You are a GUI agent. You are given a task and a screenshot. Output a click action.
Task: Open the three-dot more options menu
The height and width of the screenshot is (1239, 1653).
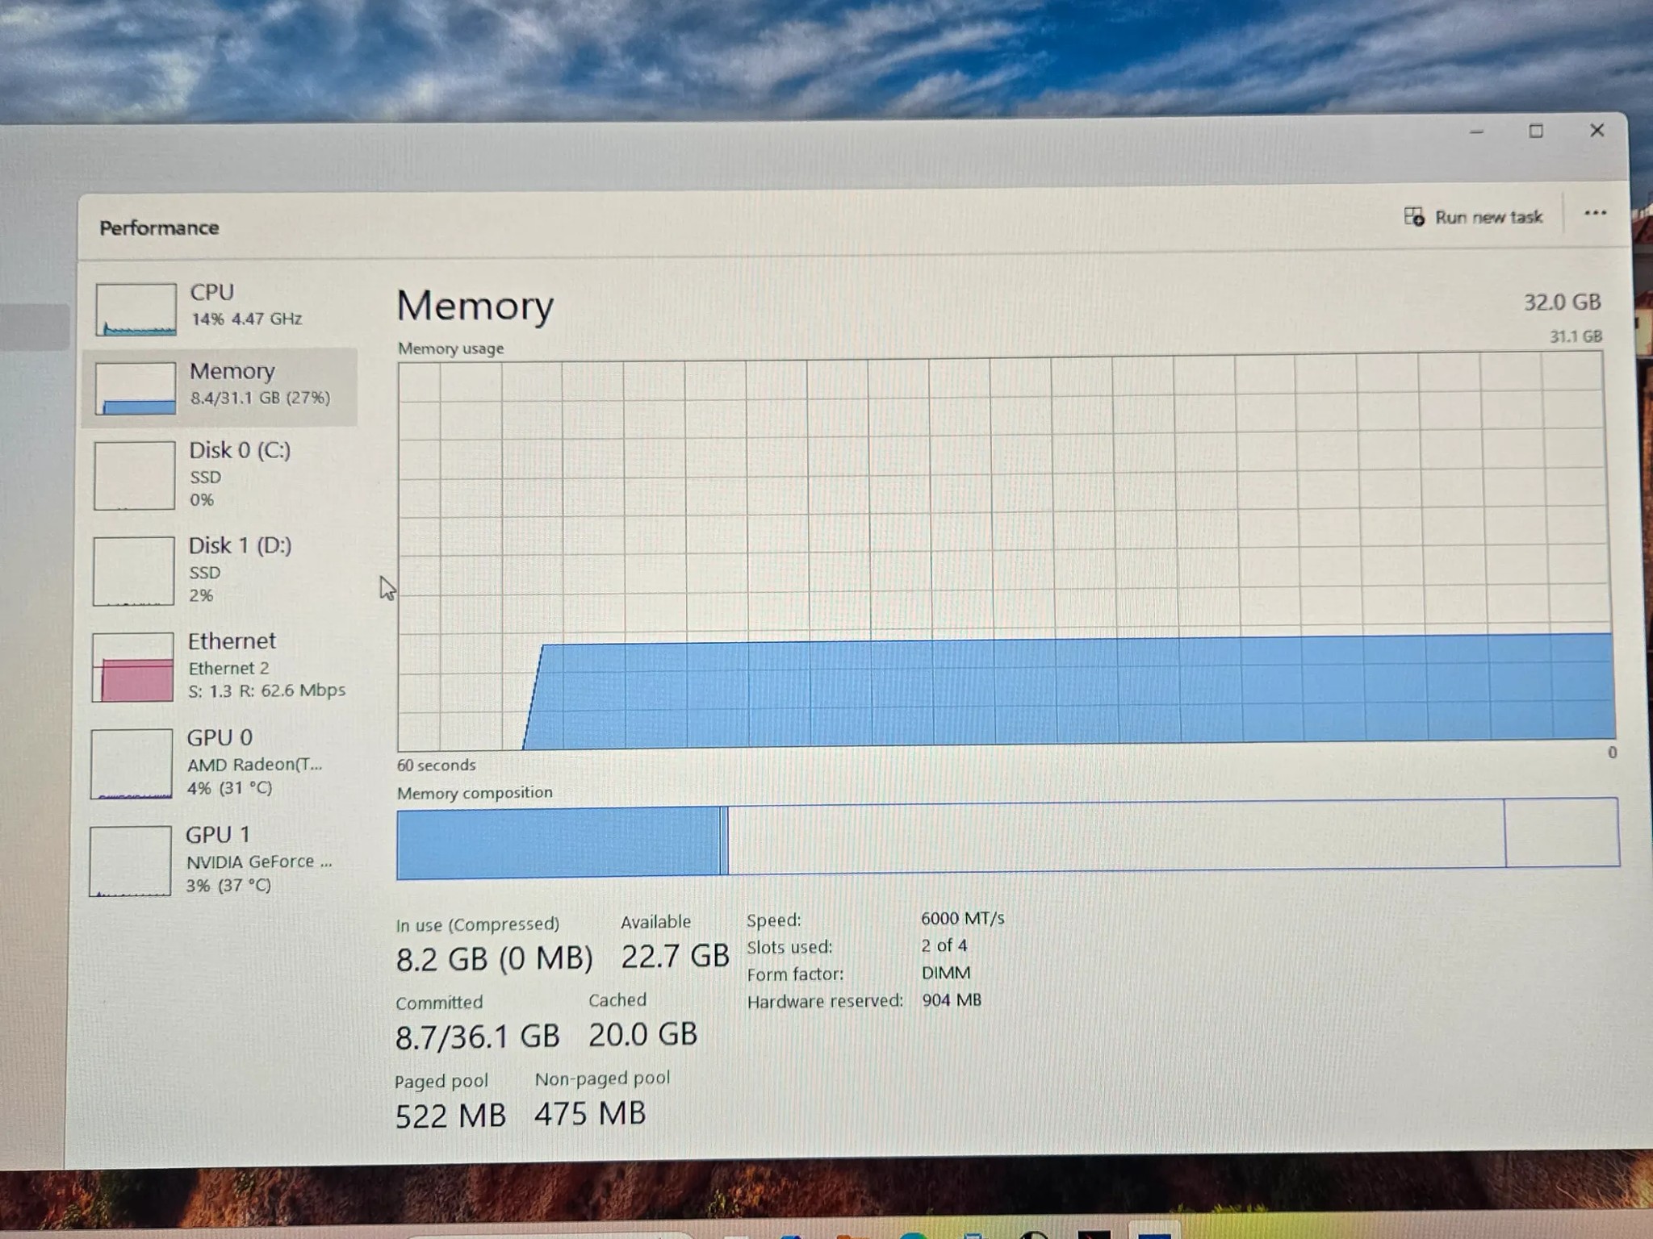click(x=1595, y=213)
